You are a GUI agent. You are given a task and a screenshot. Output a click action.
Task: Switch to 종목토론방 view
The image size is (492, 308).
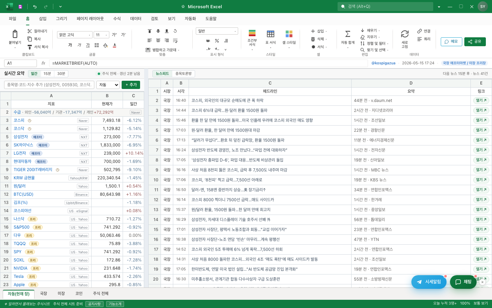pos(183,74)
